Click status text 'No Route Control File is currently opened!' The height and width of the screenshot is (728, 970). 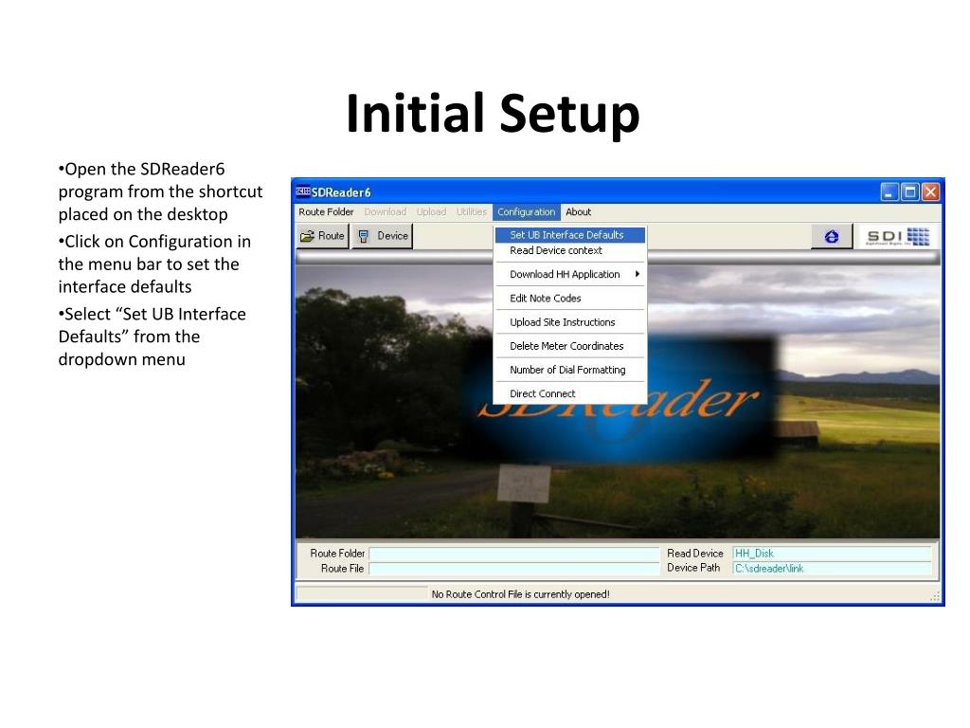pos(520,594)
